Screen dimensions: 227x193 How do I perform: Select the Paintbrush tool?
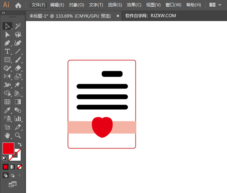tap(18, 60)
